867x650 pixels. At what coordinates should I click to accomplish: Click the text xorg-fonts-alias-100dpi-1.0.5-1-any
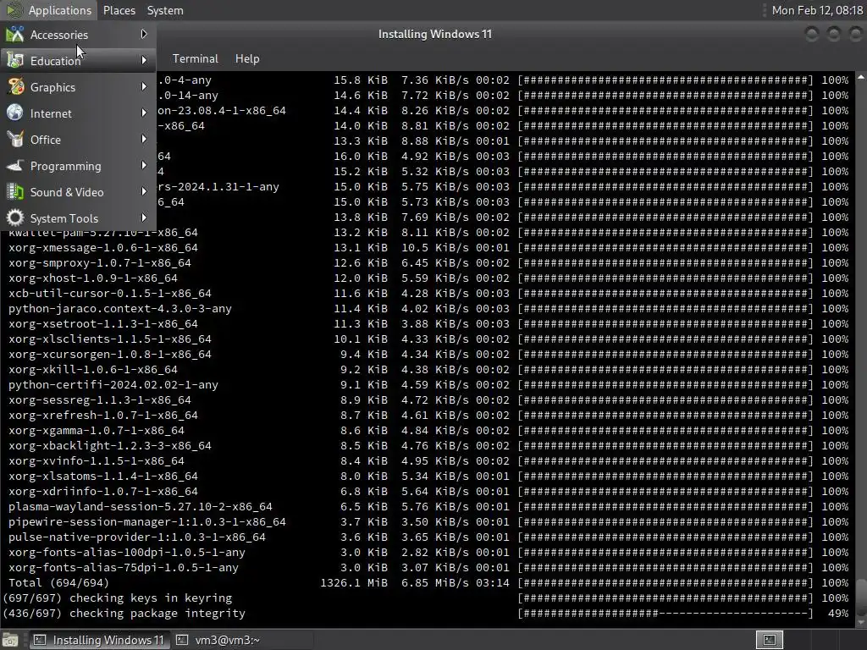point(127,552)
